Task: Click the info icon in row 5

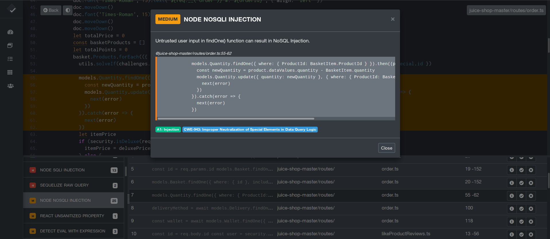Action: click(x=512, y=170)
